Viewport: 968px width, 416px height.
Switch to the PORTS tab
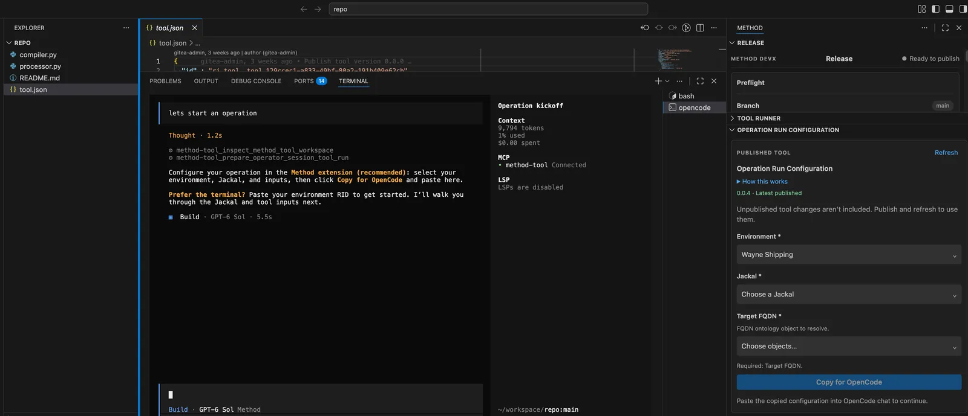click(x=310, y=81)
